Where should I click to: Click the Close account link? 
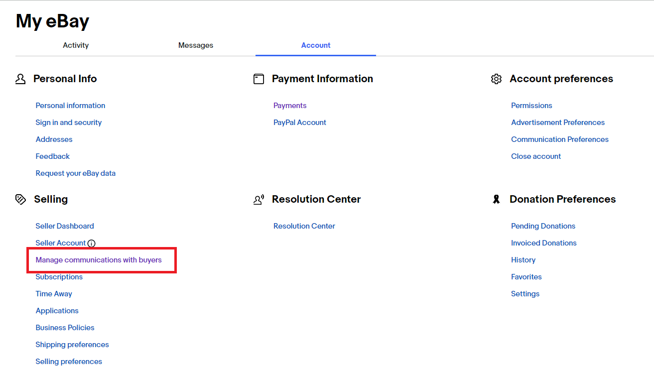click(x=536, y=156)
